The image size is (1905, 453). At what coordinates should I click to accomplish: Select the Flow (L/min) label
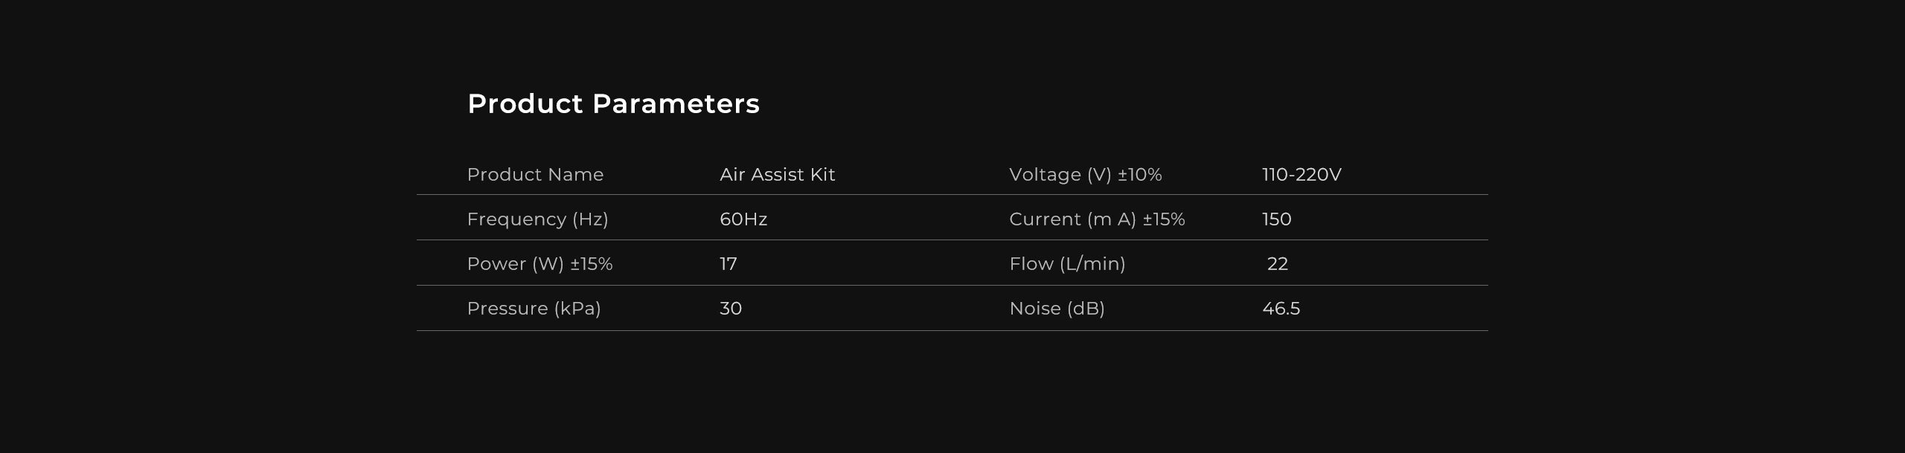coord(1067,264)
